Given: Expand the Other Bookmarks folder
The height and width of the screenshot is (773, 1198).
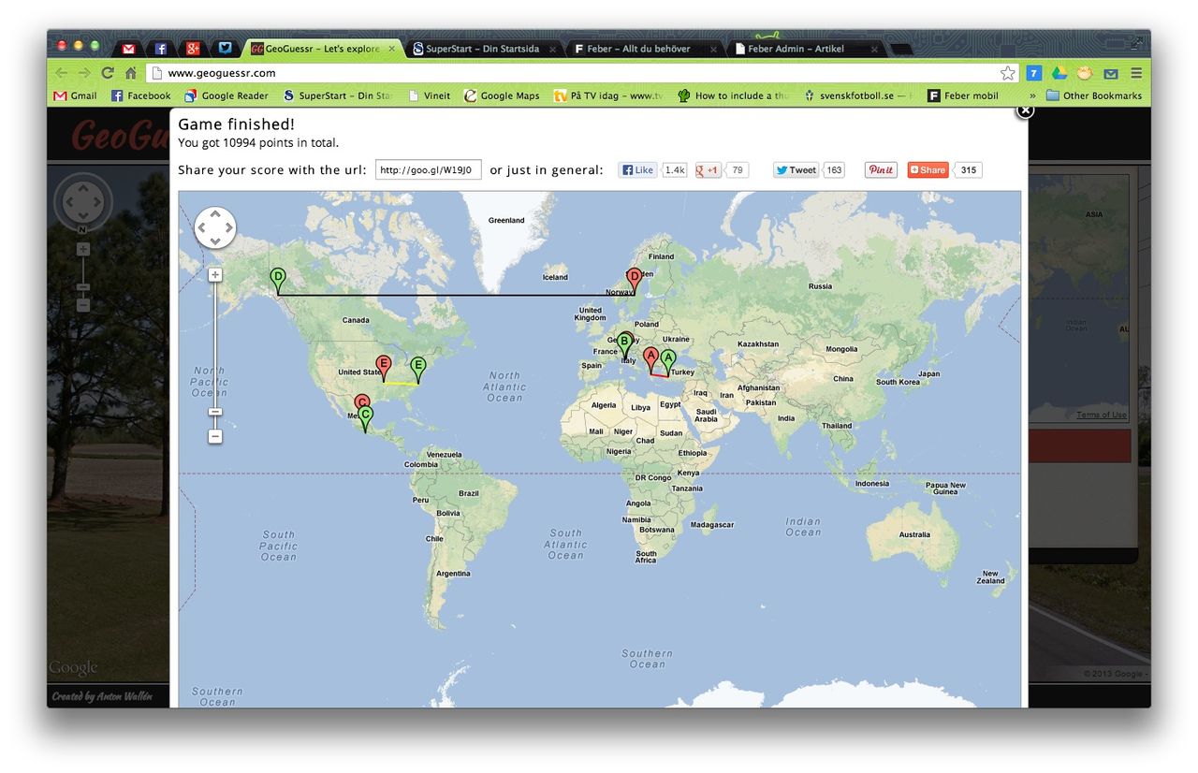Looking at the screenshot, I should pyautogui.click(x=1094, y=95).
